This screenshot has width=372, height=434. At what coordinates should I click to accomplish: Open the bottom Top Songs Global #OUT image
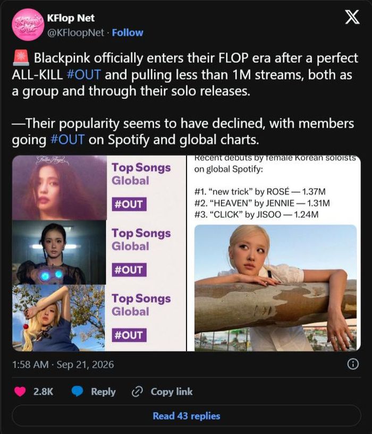click(x=99, y=318)
